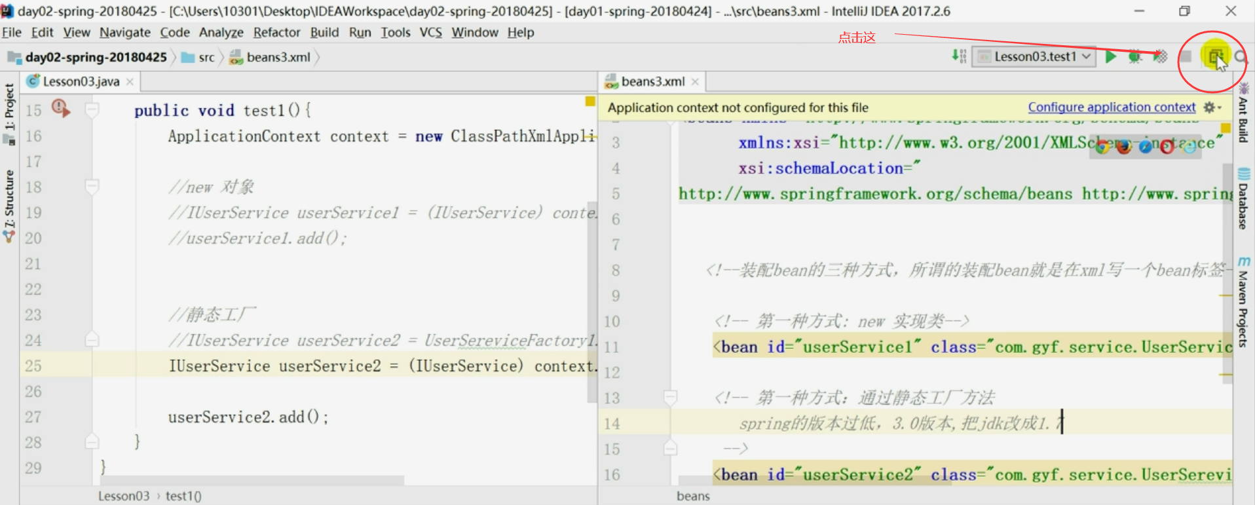Open the View menu
The image size is (1255, 505).
pos(77,32)
